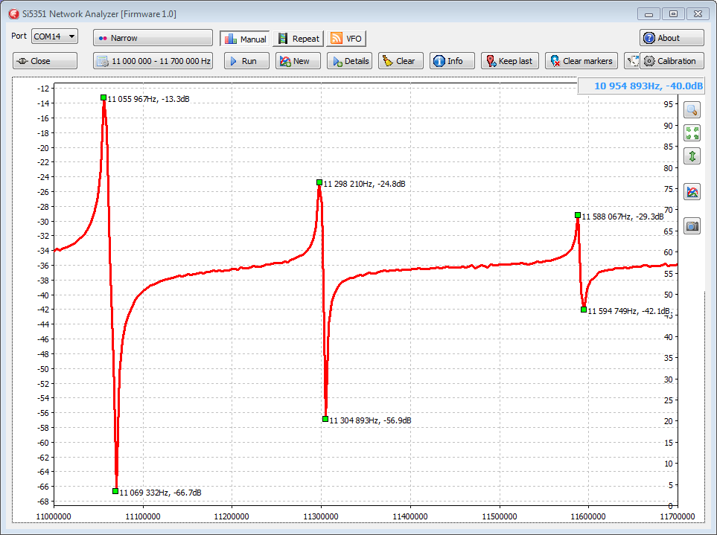
Task: Click the marker at 11 298 210Hz peak
Action: (319, 182)
